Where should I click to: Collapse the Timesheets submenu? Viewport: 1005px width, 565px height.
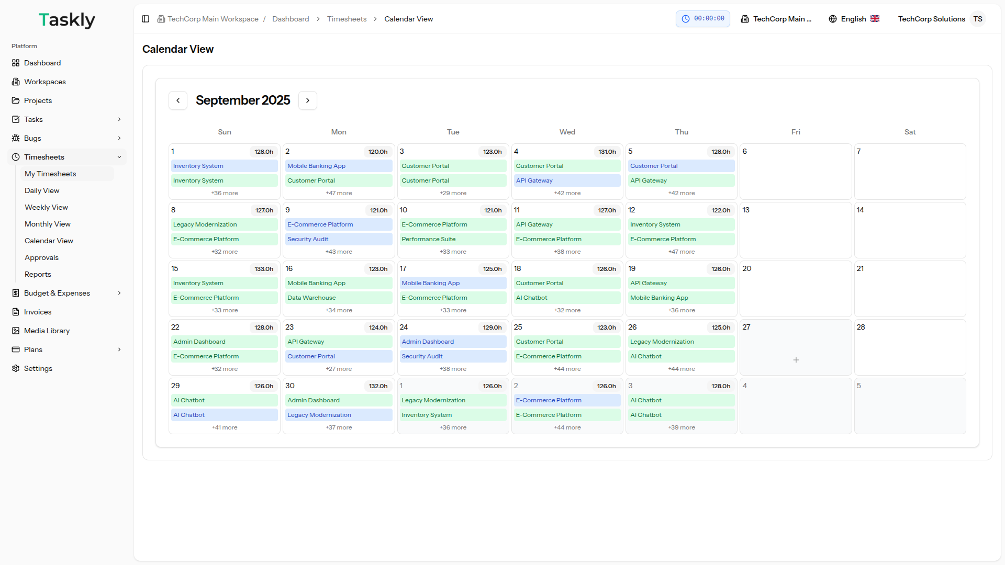119,157
